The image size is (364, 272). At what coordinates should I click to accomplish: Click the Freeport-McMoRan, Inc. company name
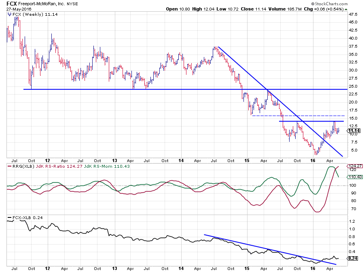point(41,4)
